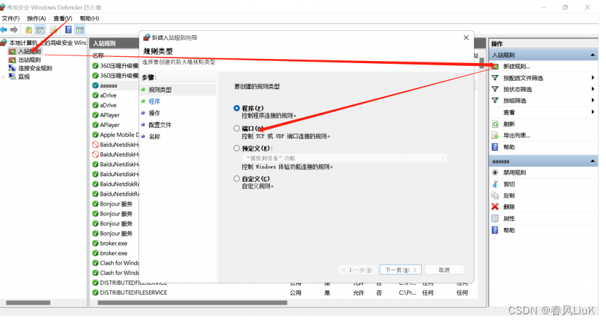606x322 pixels.
Task: Open the 查看(V) menu
Action: pyautogui.click(x=63, y=18)
